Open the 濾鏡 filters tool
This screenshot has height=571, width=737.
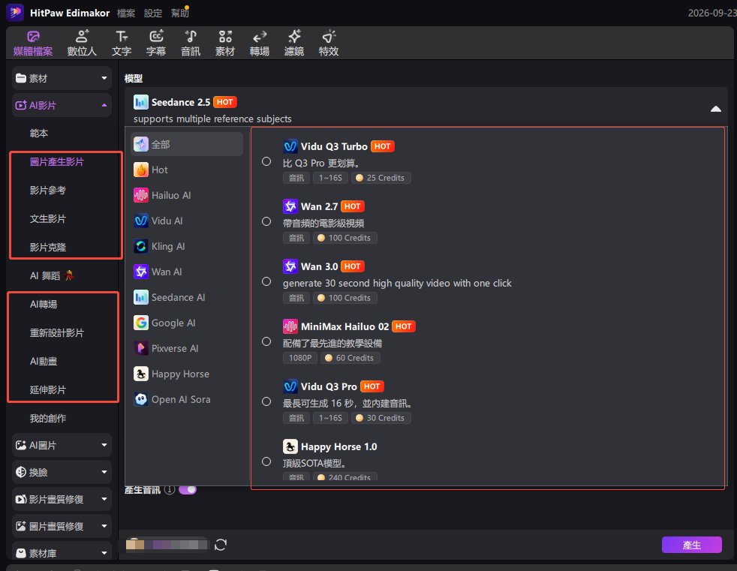coord(294,44)
